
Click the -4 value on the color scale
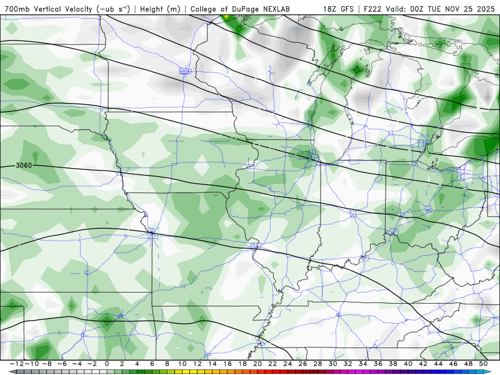point(77,364)
